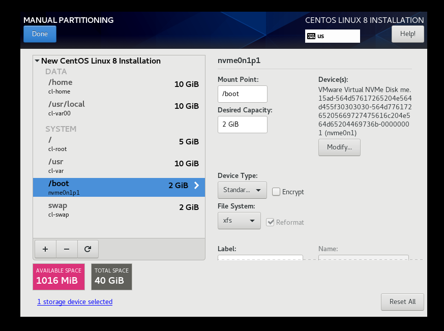Toggle the Encrypt checkbox

pyautogui.click(x=276, y=192)
